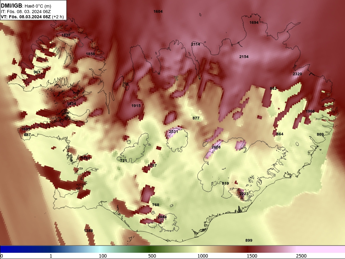Click the 809 height label
The image size is (345, 259).
320,135
